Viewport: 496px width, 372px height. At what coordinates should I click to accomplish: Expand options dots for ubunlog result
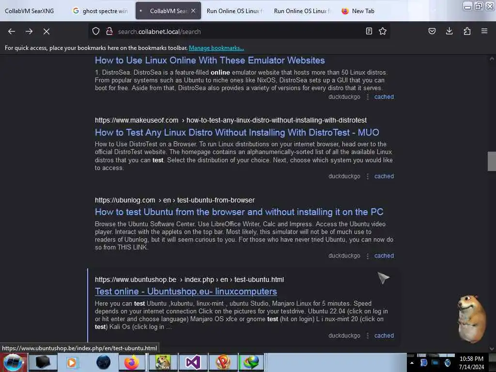point(367,256)
